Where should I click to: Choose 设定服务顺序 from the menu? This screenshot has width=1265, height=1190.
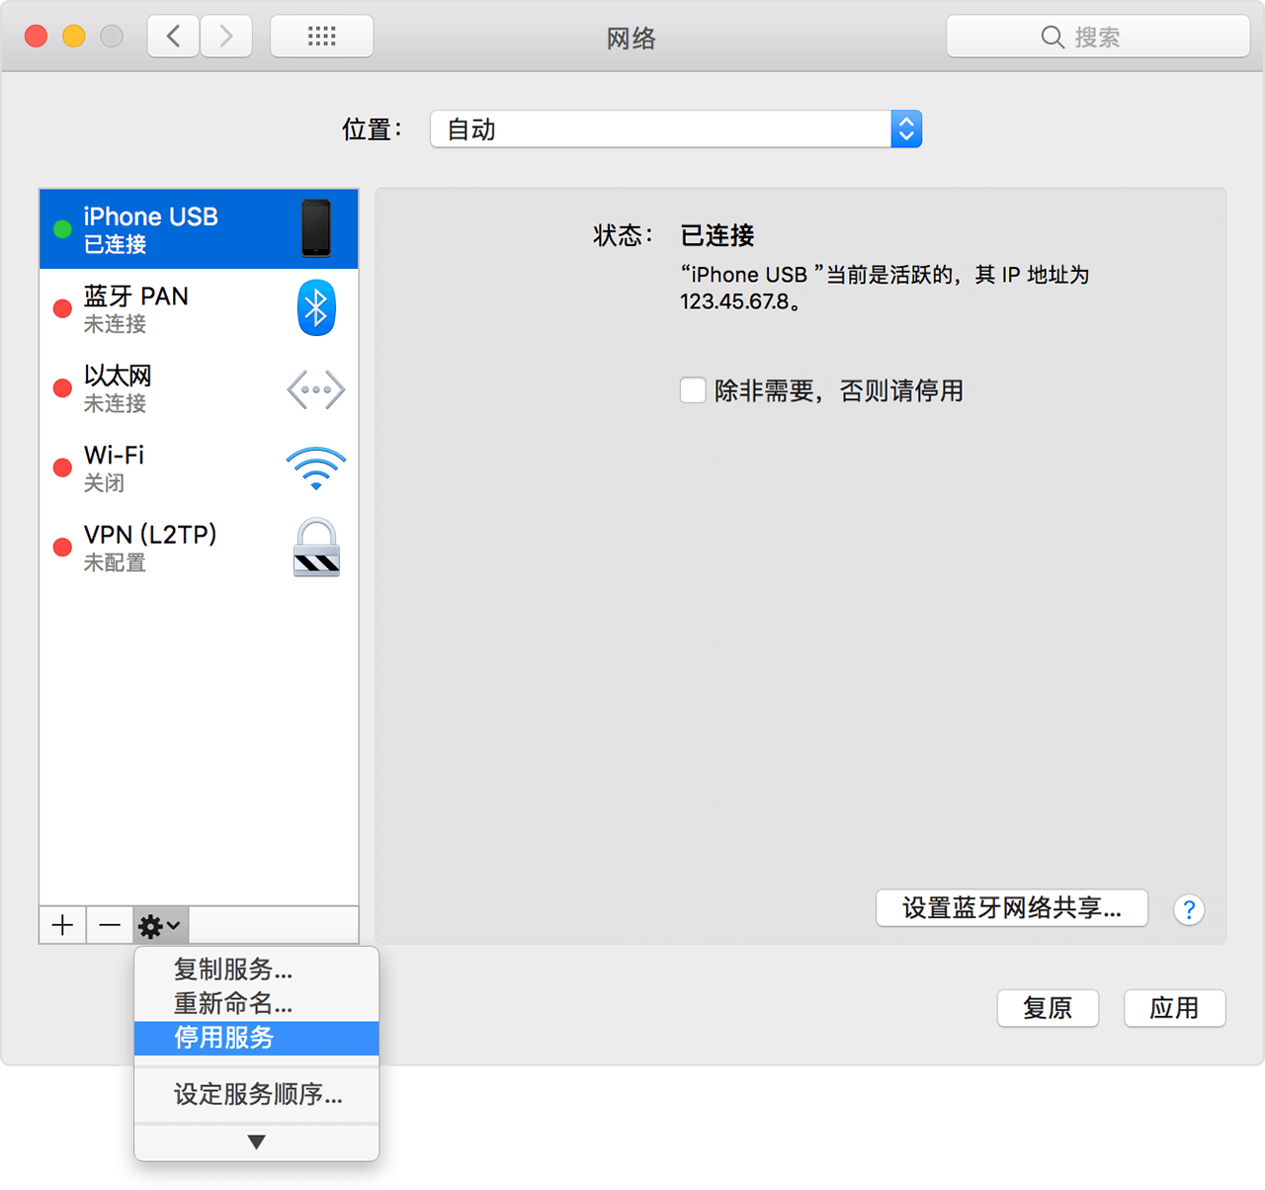256,1095
